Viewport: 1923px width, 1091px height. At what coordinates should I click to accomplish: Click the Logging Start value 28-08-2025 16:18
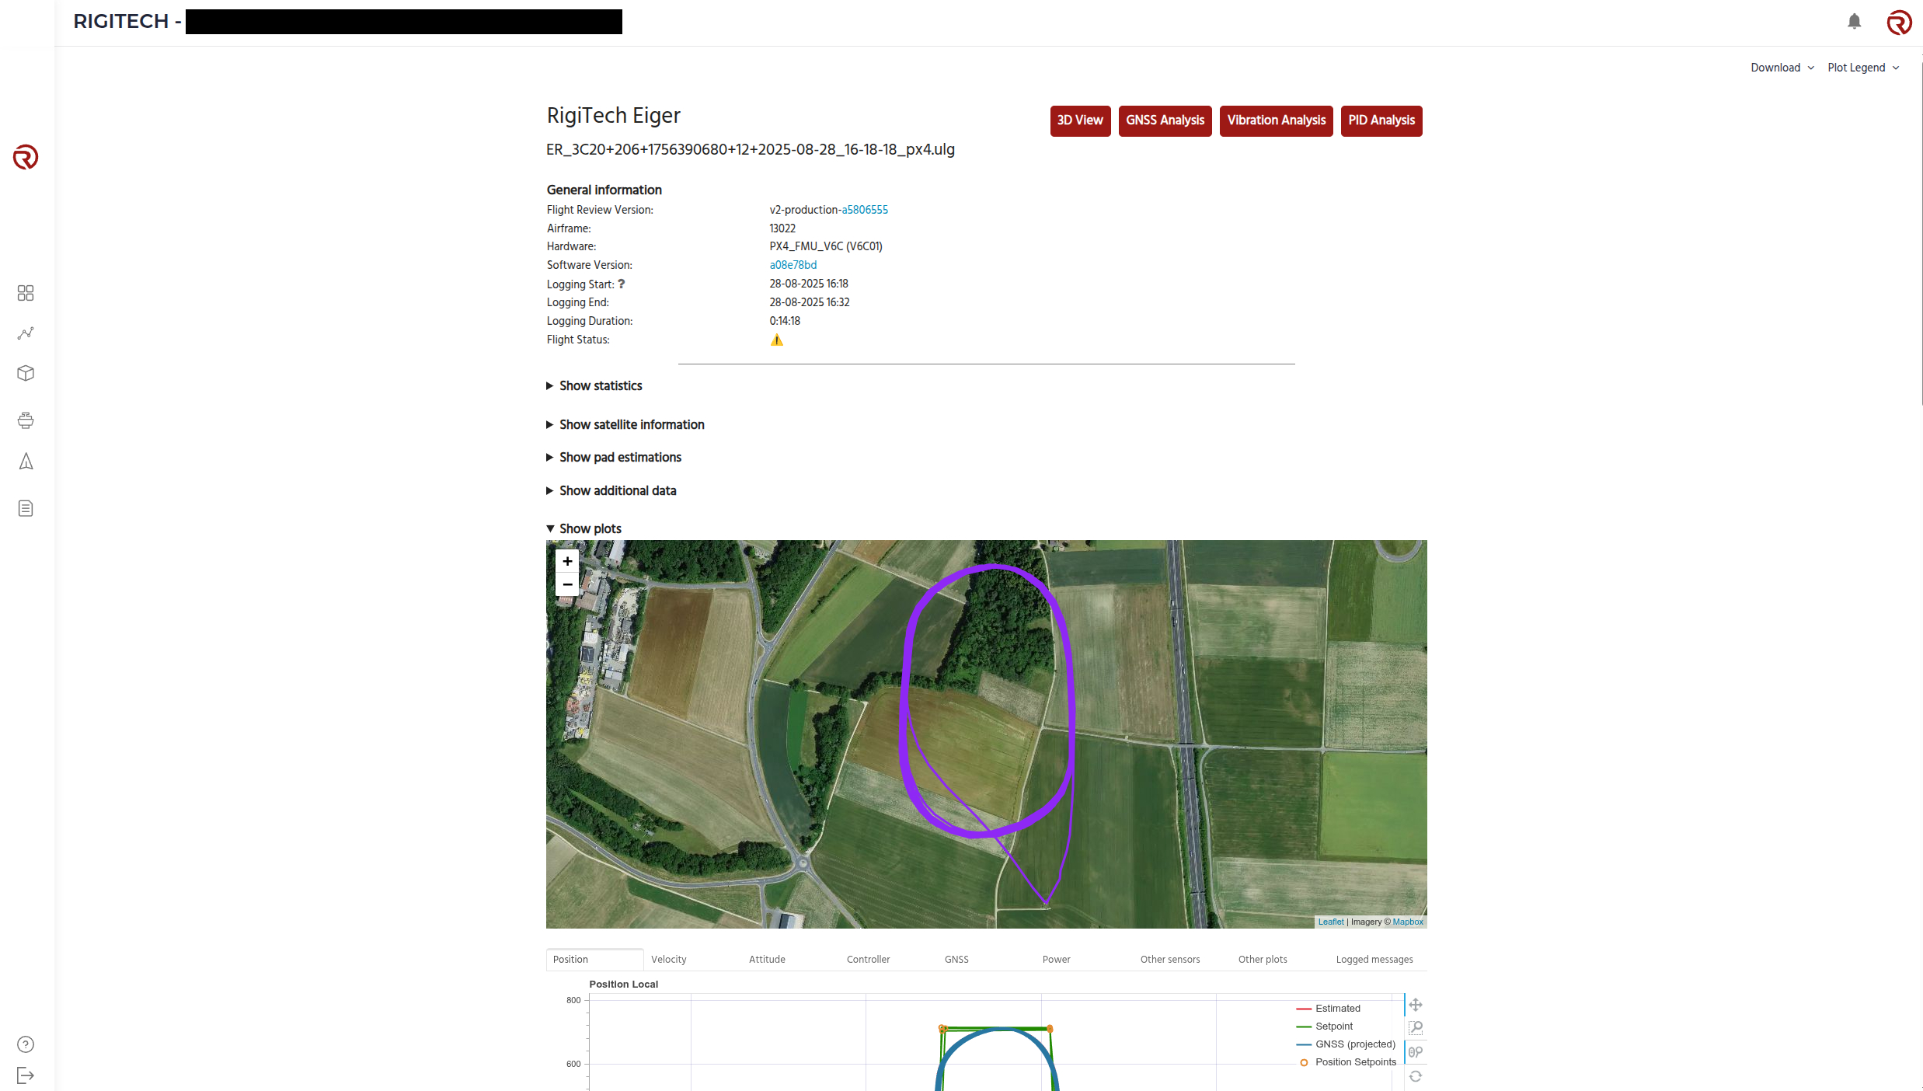(809, 284)
